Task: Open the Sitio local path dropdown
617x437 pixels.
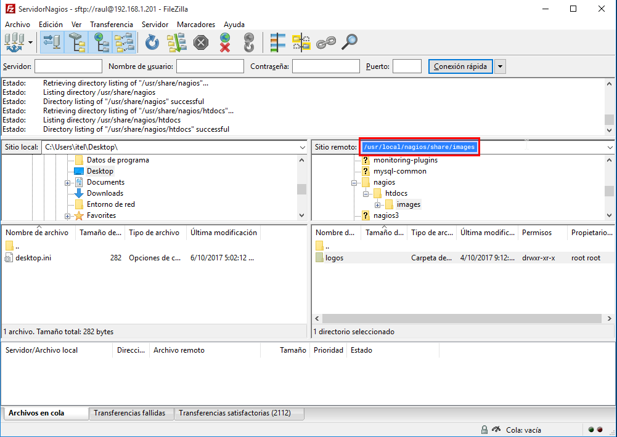Action: click(302, 147)
